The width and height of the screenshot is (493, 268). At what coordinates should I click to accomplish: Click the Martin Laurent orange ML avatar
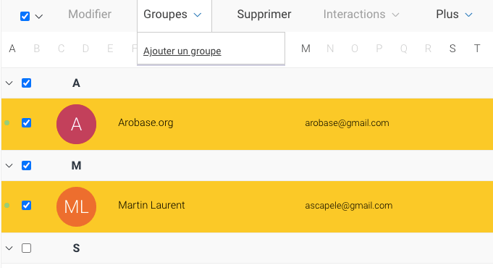tap(77, 206)
